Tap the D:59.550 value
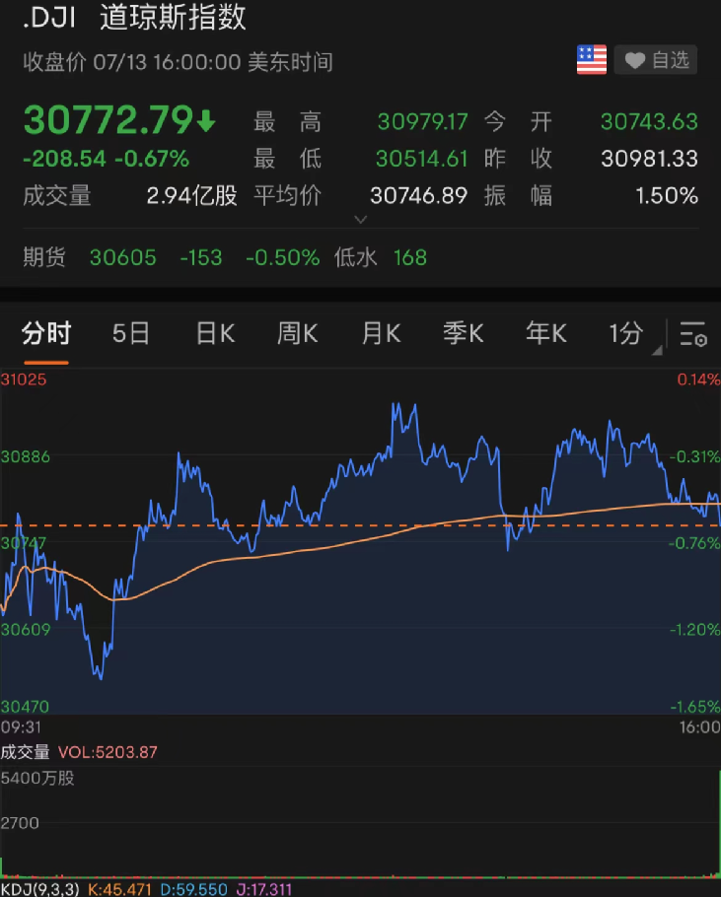Viewport: 721px width, 897px height. [193, 889]
